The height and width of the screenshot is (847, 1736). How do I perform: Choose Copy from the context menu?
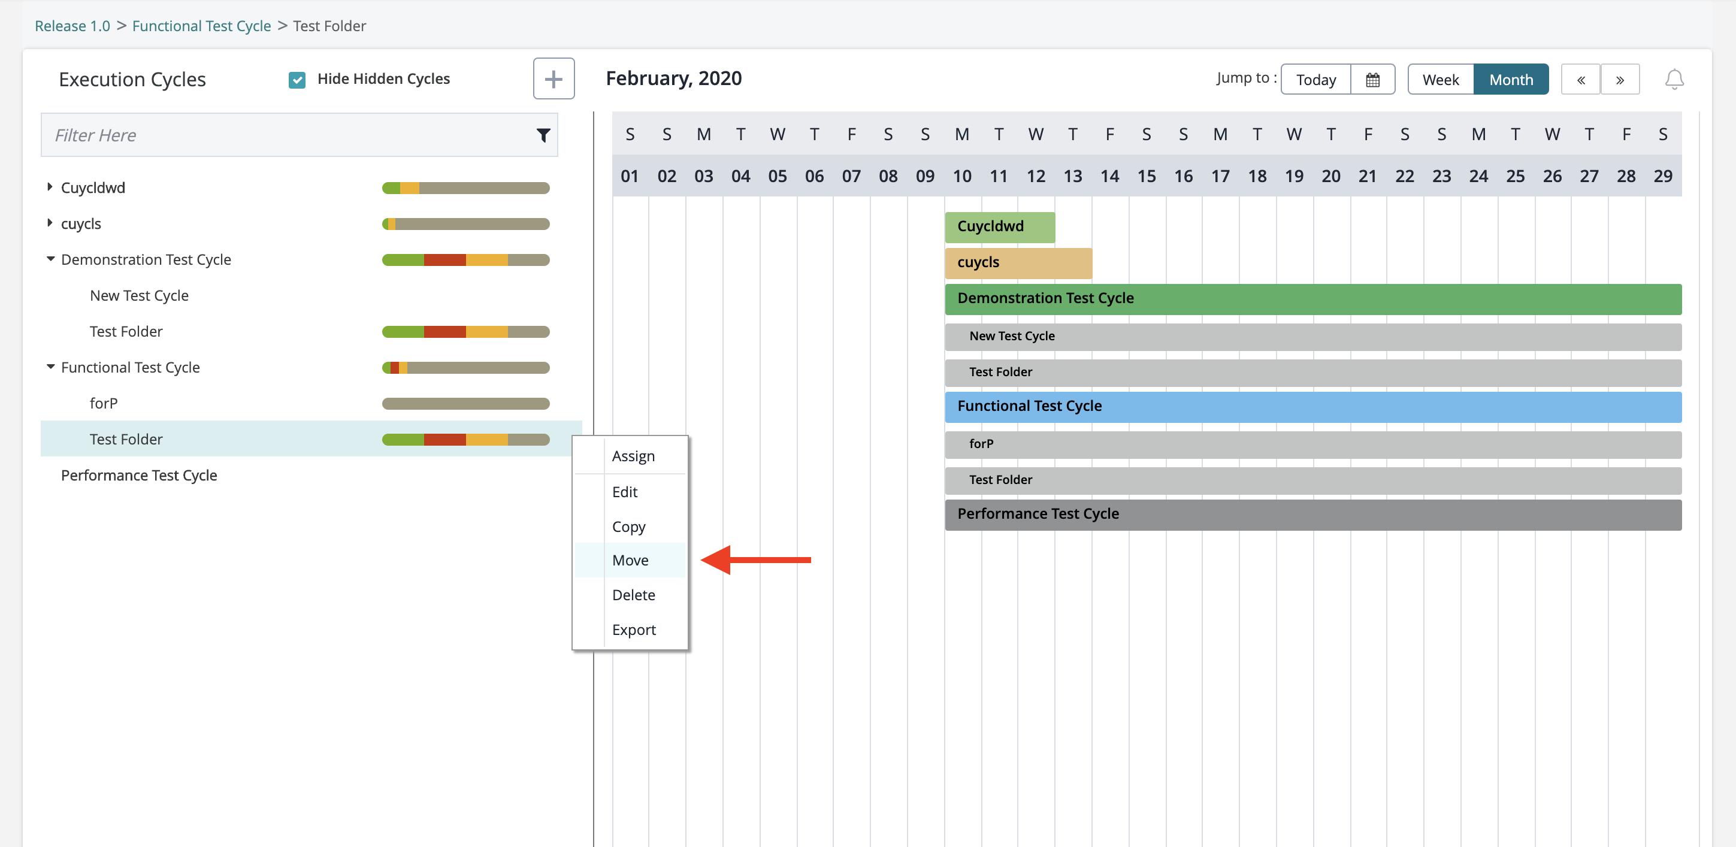629,527
